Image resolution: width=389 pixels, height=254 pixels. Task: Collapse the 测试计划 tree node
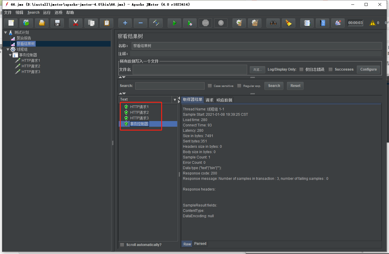pyautogui.click(x=5, y=32)
